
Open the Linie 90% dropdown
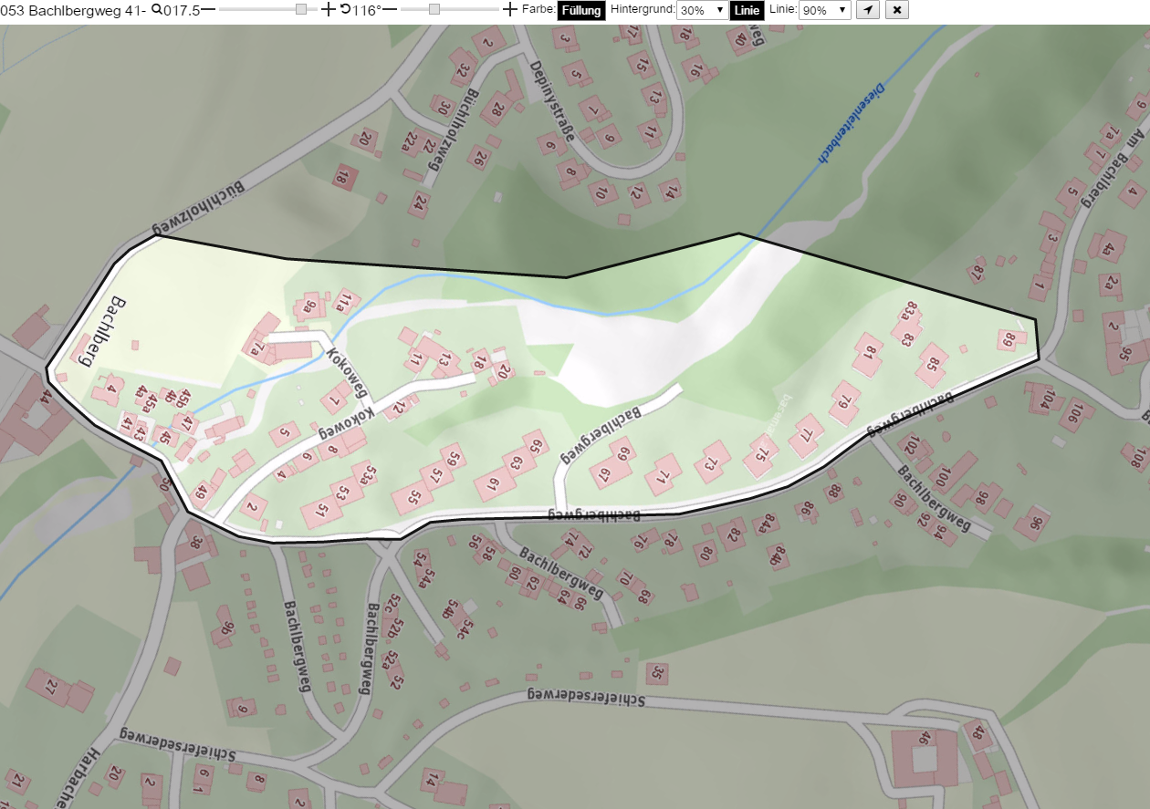click(x=825, y=10)
